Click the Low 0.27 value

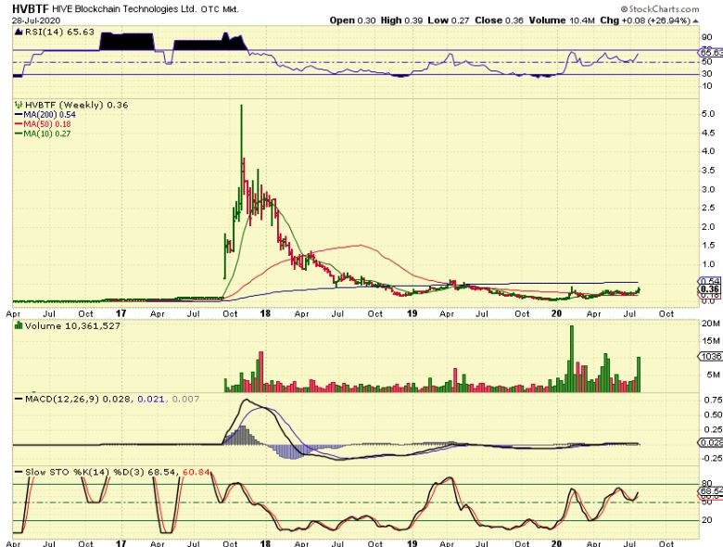click(x=449, y=20)
